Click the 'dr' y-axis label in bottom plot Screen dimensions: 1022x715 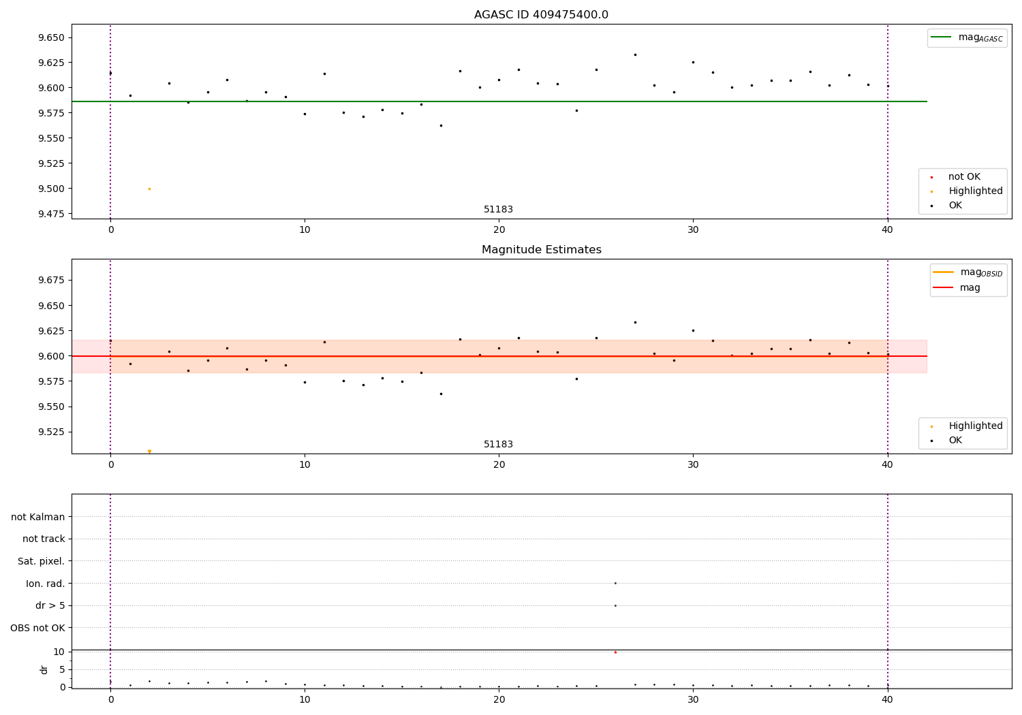44,669
